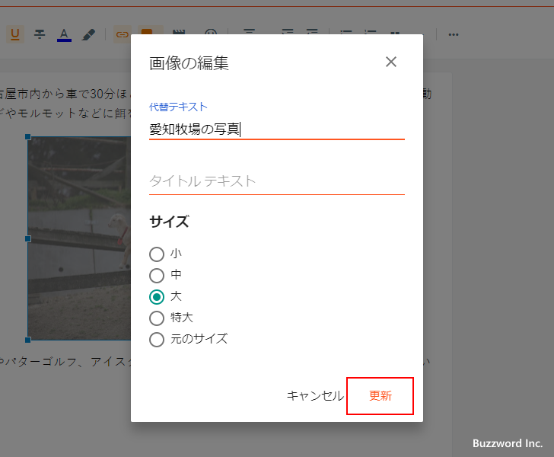This screenshot has height=457, width=554.
Task: Toggle underline formatting in toolbar
Action: (x=15, y=34)
